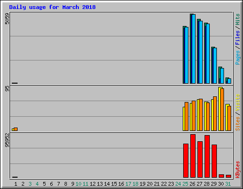Select day 26 on the date axis
Screen dimensions: 243x189
click(x=192, y=184)
